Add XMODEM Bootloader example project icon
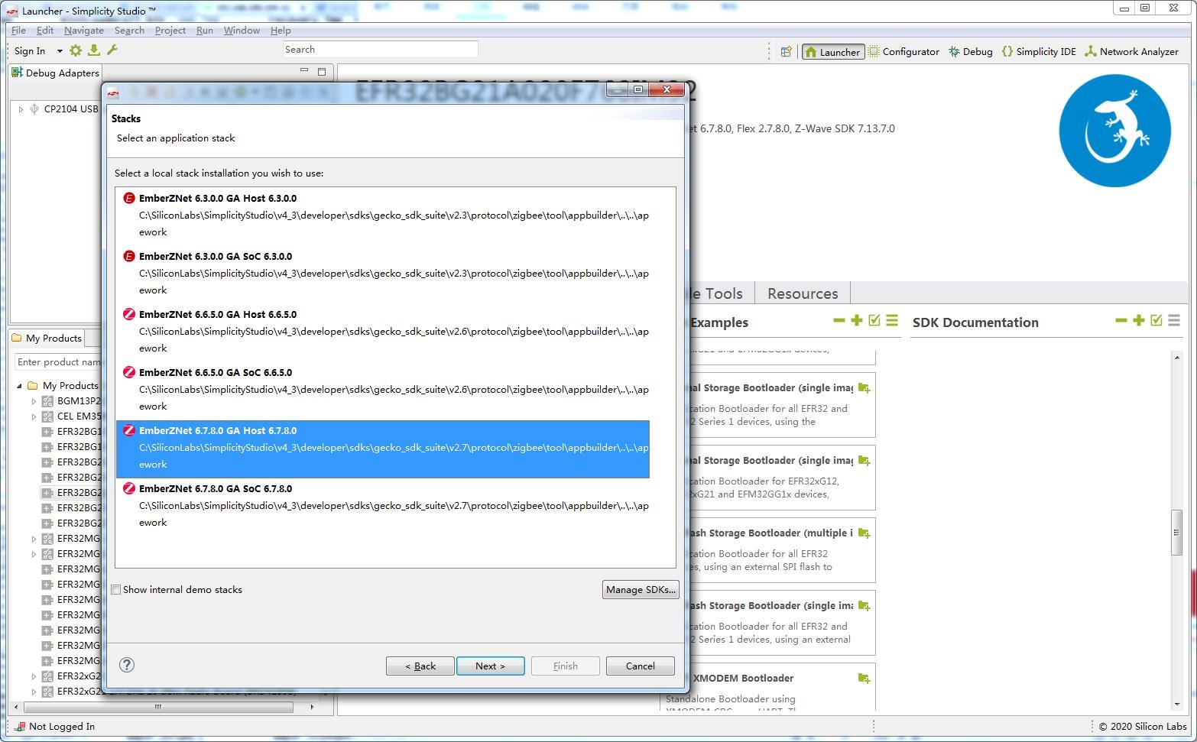 864,679
